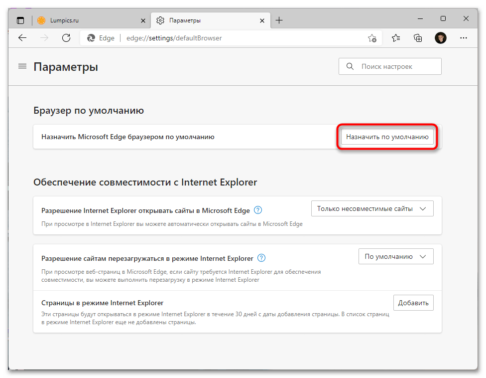Open the Favorites list icon
This screenshot has width=486, height=378.
tap(396, 38)
